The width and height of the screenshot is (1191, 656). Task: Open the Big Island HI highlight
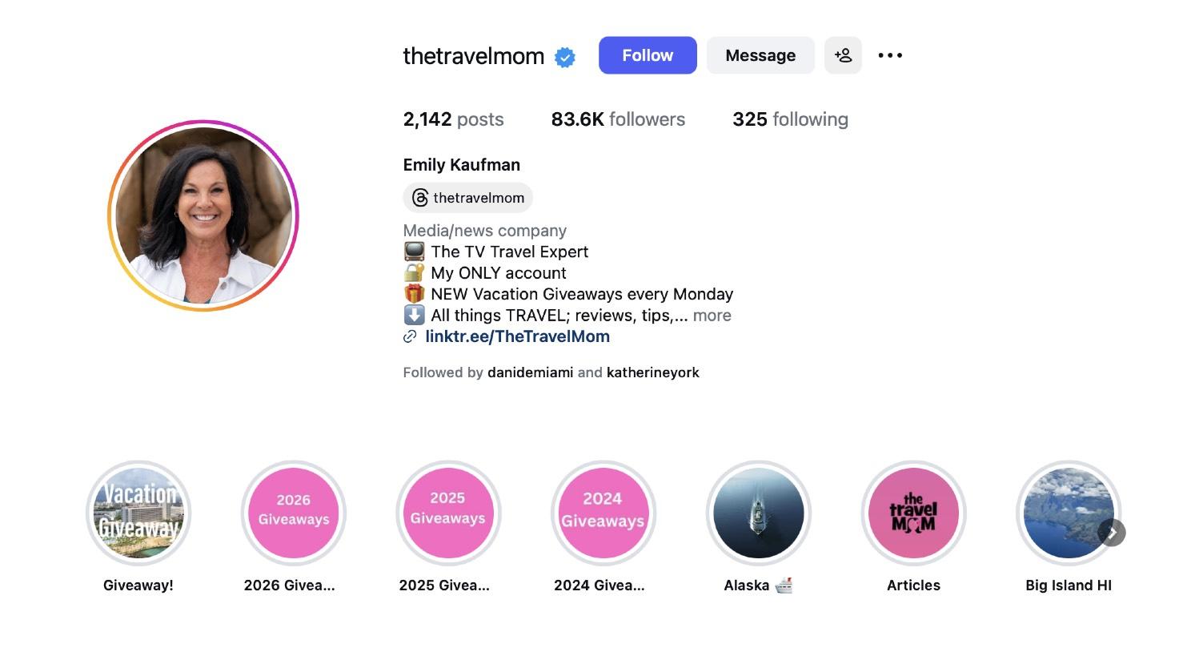tap(1069, 513)
